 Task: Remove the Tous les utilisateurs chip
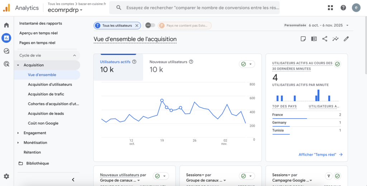(137, 25)
